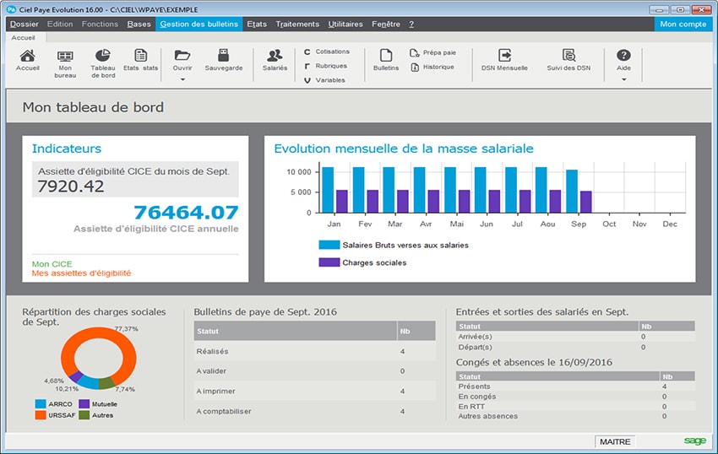Open Mes assiettes d'éligibilité link
718x454 pixels.
point(81,273)
